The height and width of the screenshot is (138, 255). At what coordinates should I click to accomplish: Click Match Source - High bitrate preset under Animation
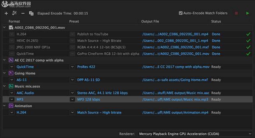(99, 112)
